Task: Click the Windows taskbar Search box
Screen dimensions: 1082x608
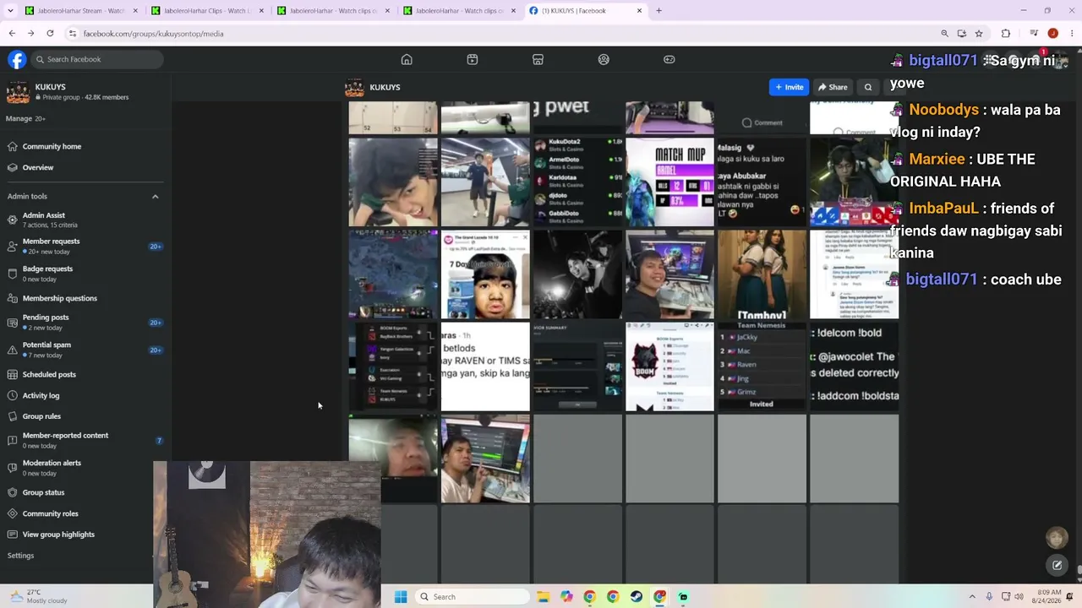Action: coord(473,597)
